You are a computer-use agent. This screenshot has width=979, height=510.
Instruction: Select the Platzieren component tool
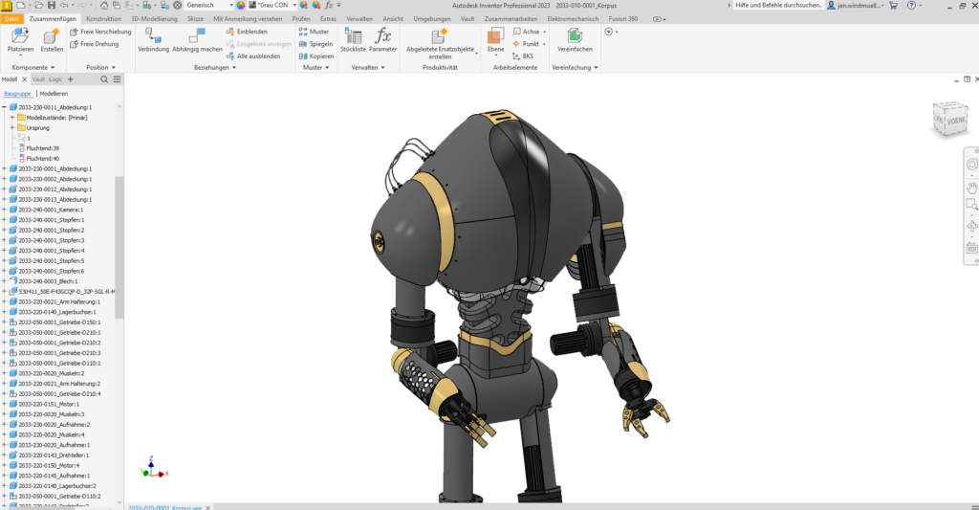click(x=21, y=40)
